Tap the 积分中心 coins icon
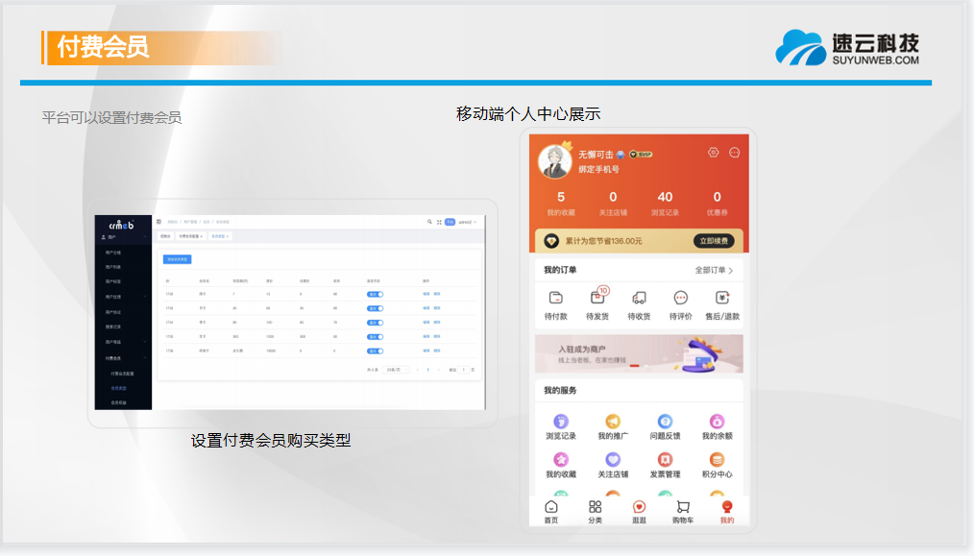 pyautogui.click(x=717, y=460)
